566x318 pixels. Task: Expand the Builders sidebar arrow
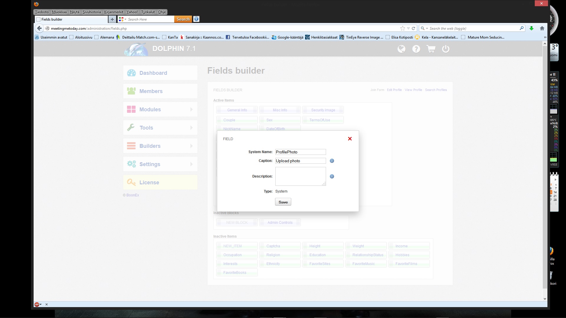click(191, 146)
